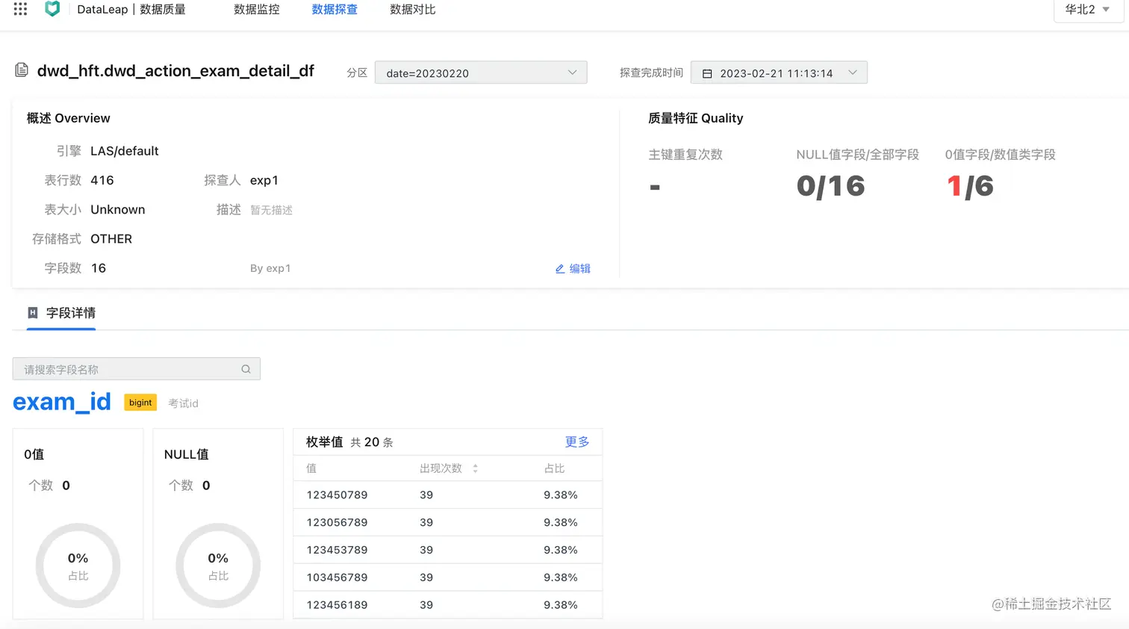The image size is (1129, 629).
Task: Click the 0/16 NULL fields metric
Action: coord(831,186)
